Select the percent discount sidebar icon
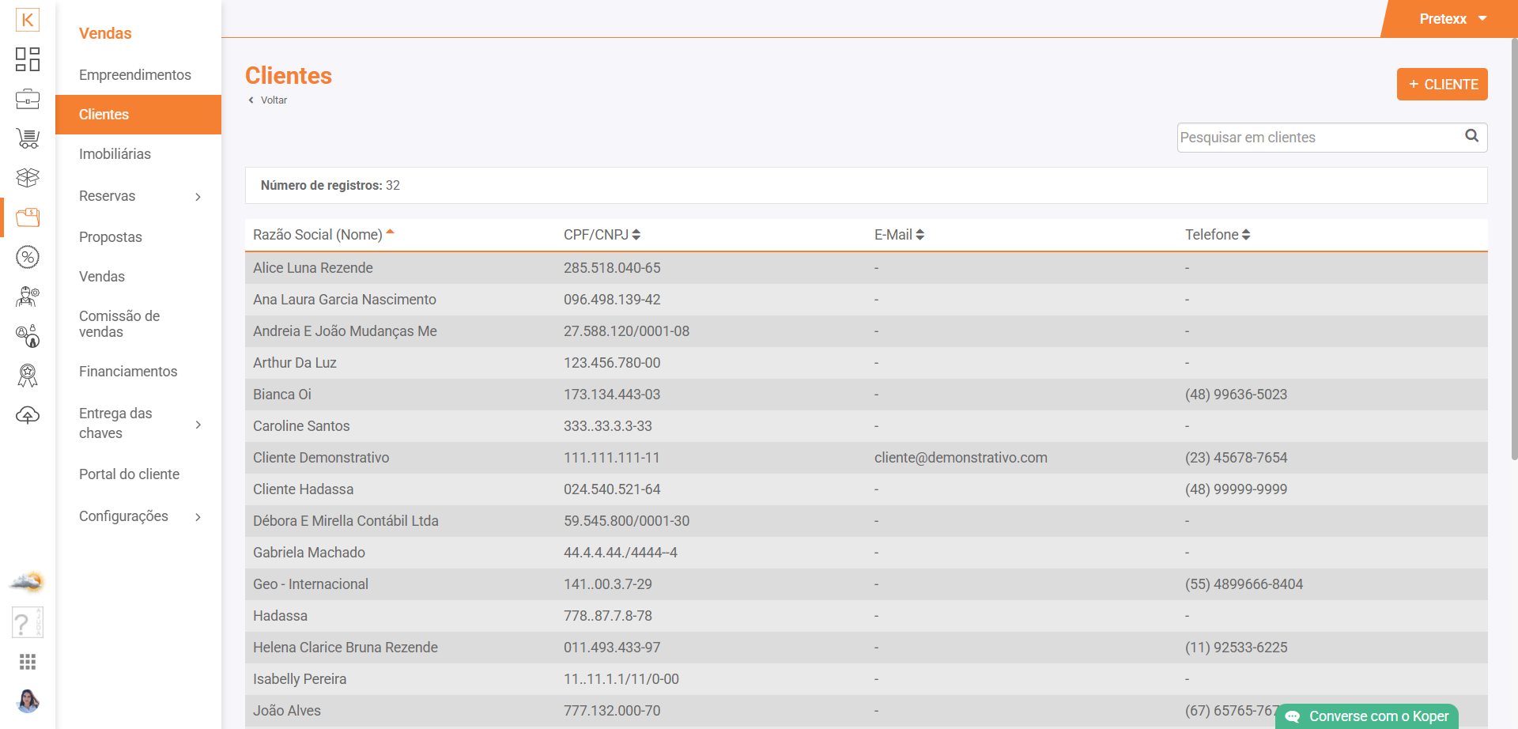Image resolution: width=1518 pixels, height=729 pixels. pos(28,257)
